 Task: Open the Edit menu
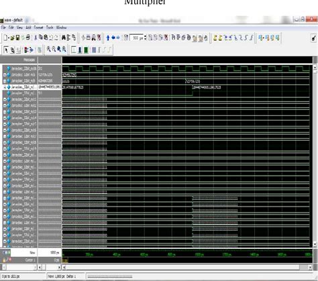click(x=11, y=27)
